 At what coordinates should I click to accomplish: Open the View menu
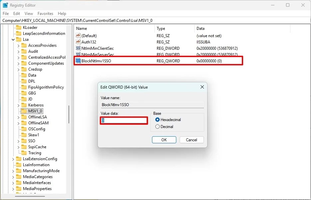coord(29,14)
